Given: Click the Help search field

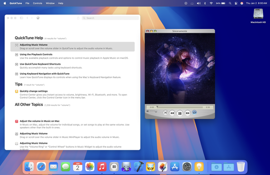Looking at the screenshot, I should pos(111,18).
